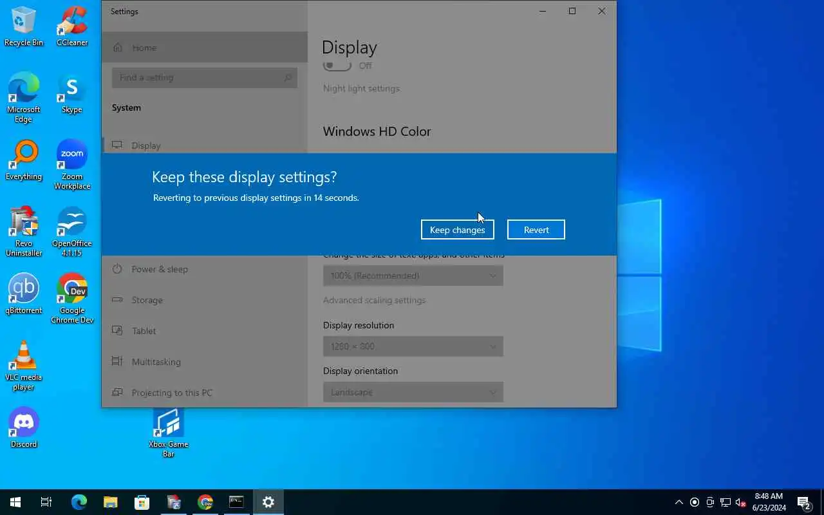Open the Display resolution dropdown
Viewport: 824px width, 515px height.
pyautogui.click(x=413, y=346)
